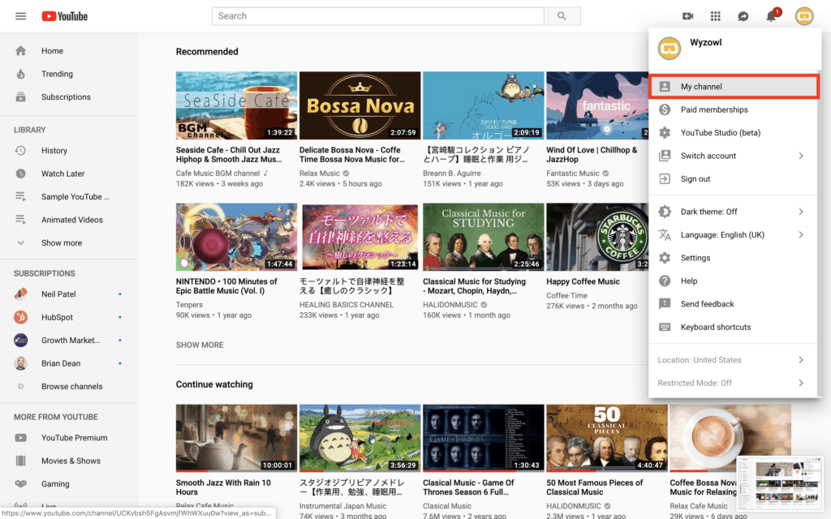The width and height of the screenshot is (831, 519).
Task: Click the Relax Music channel name
Action: 320,174
